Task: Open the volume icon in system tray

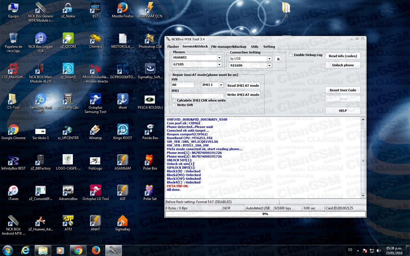Action: click(379, 251)
